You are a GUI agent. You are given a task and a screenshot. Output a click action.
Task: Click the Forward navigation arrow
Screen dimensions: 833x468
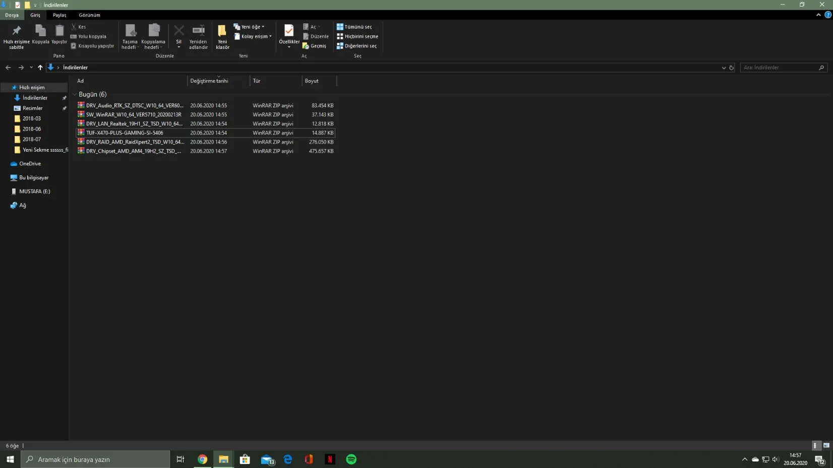point(21,68)
